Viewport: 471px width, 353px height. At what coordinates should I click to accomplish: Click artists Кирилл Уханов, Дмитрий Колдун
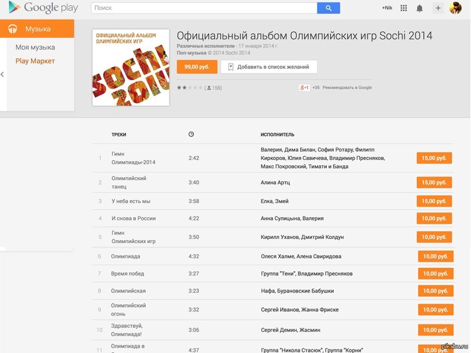click(x=302, y=237)
